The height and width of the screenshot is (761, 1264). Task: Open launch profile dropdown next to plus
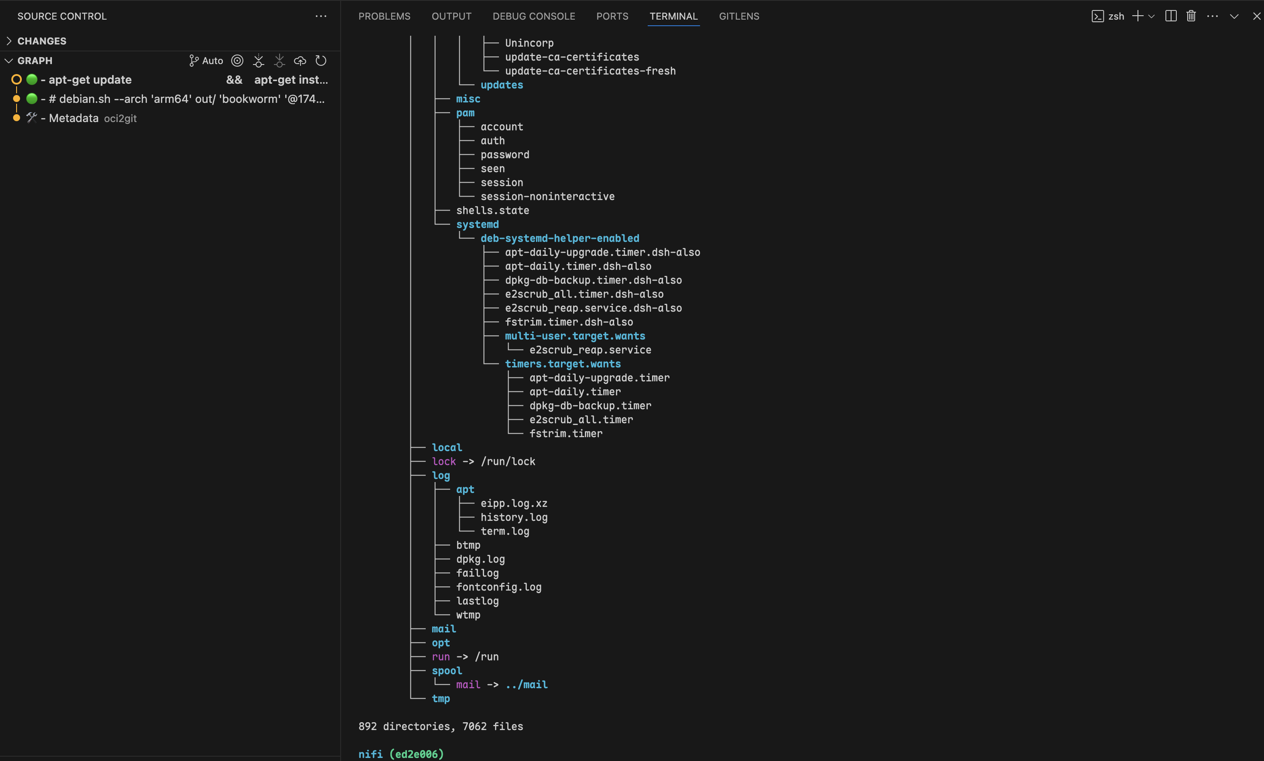click(x=1151, y=17)
